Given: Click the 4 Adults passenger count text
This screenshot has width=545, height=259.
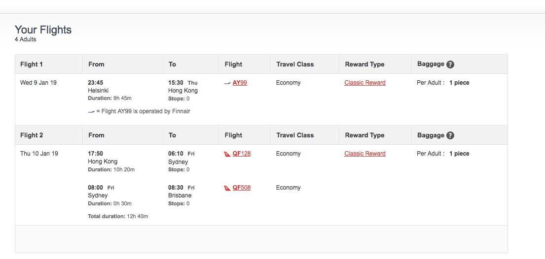Looking at the screenshot, I should coord(25,39).
